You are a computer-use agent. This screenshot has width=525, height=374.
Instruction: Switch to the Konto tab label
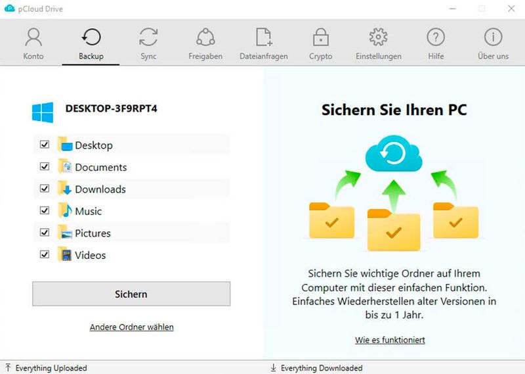click(33, 56)
